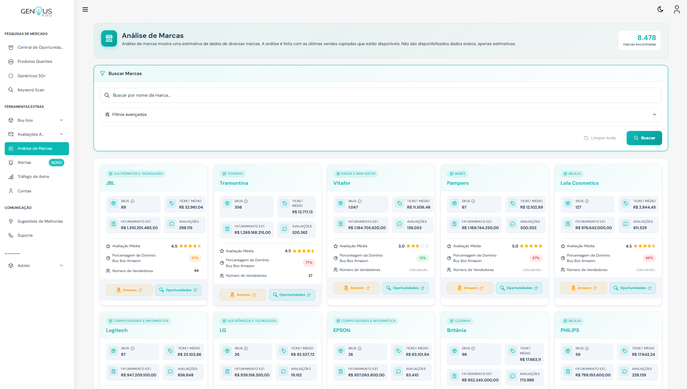Click the Análise de Marcas store icon

pyautogui.click(x=109, y=39)
